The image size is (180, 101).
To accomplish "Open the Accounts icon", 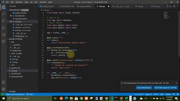I will pos(4,82).
